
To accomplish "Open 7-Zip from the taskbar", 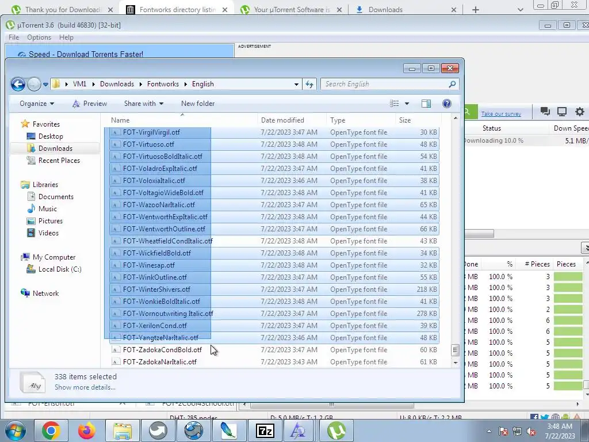I will pos(265,430).
